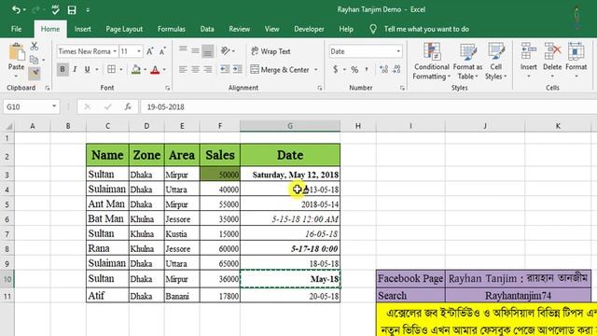Switch to Page Layout tab
The image size is (597, 336).
pyautogui.click(x=124, y=29)
